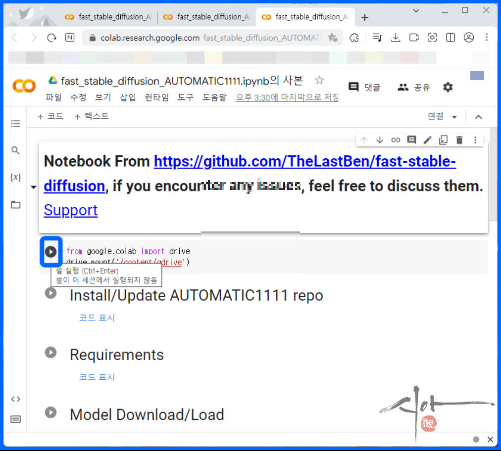This screenshot has height=451, width=501.
Task: Delete the cell with trash icon
Action: point(459,140)
